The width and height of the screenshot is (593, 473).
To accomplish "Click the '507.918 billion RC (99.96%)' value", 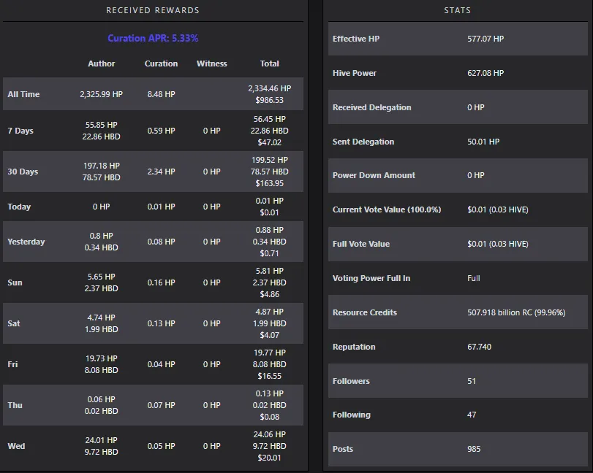I will pos(516,312).
